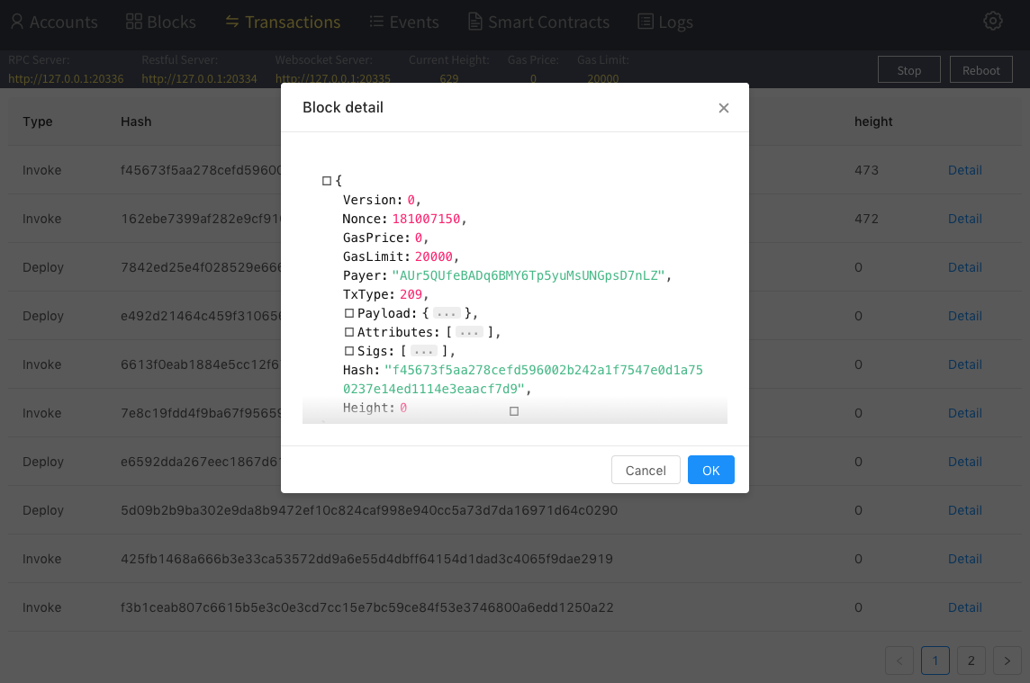The image size is (1030, 683).
Task: Select pagination page 2
Action: coord(971,661)
